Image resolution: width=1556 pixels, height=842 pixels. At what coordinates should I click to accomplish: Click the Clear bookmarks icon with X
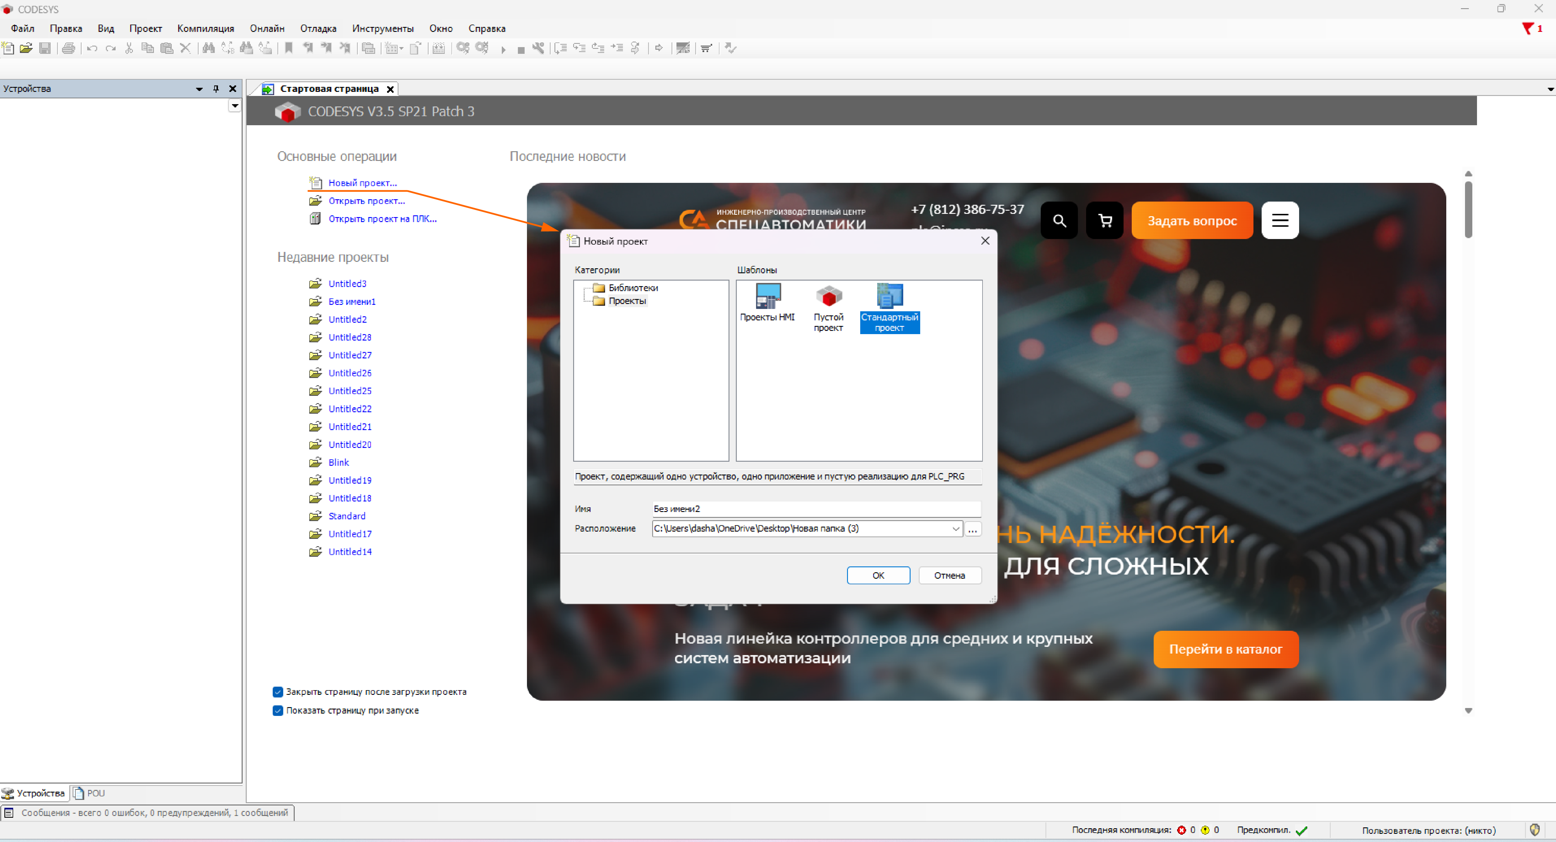tap(346, 48)
